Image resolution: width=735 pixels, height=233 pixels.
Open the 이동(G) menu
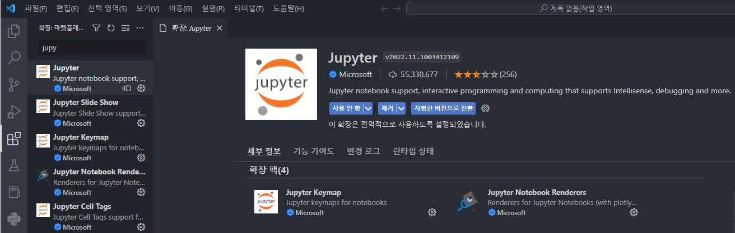coord(180,8)
